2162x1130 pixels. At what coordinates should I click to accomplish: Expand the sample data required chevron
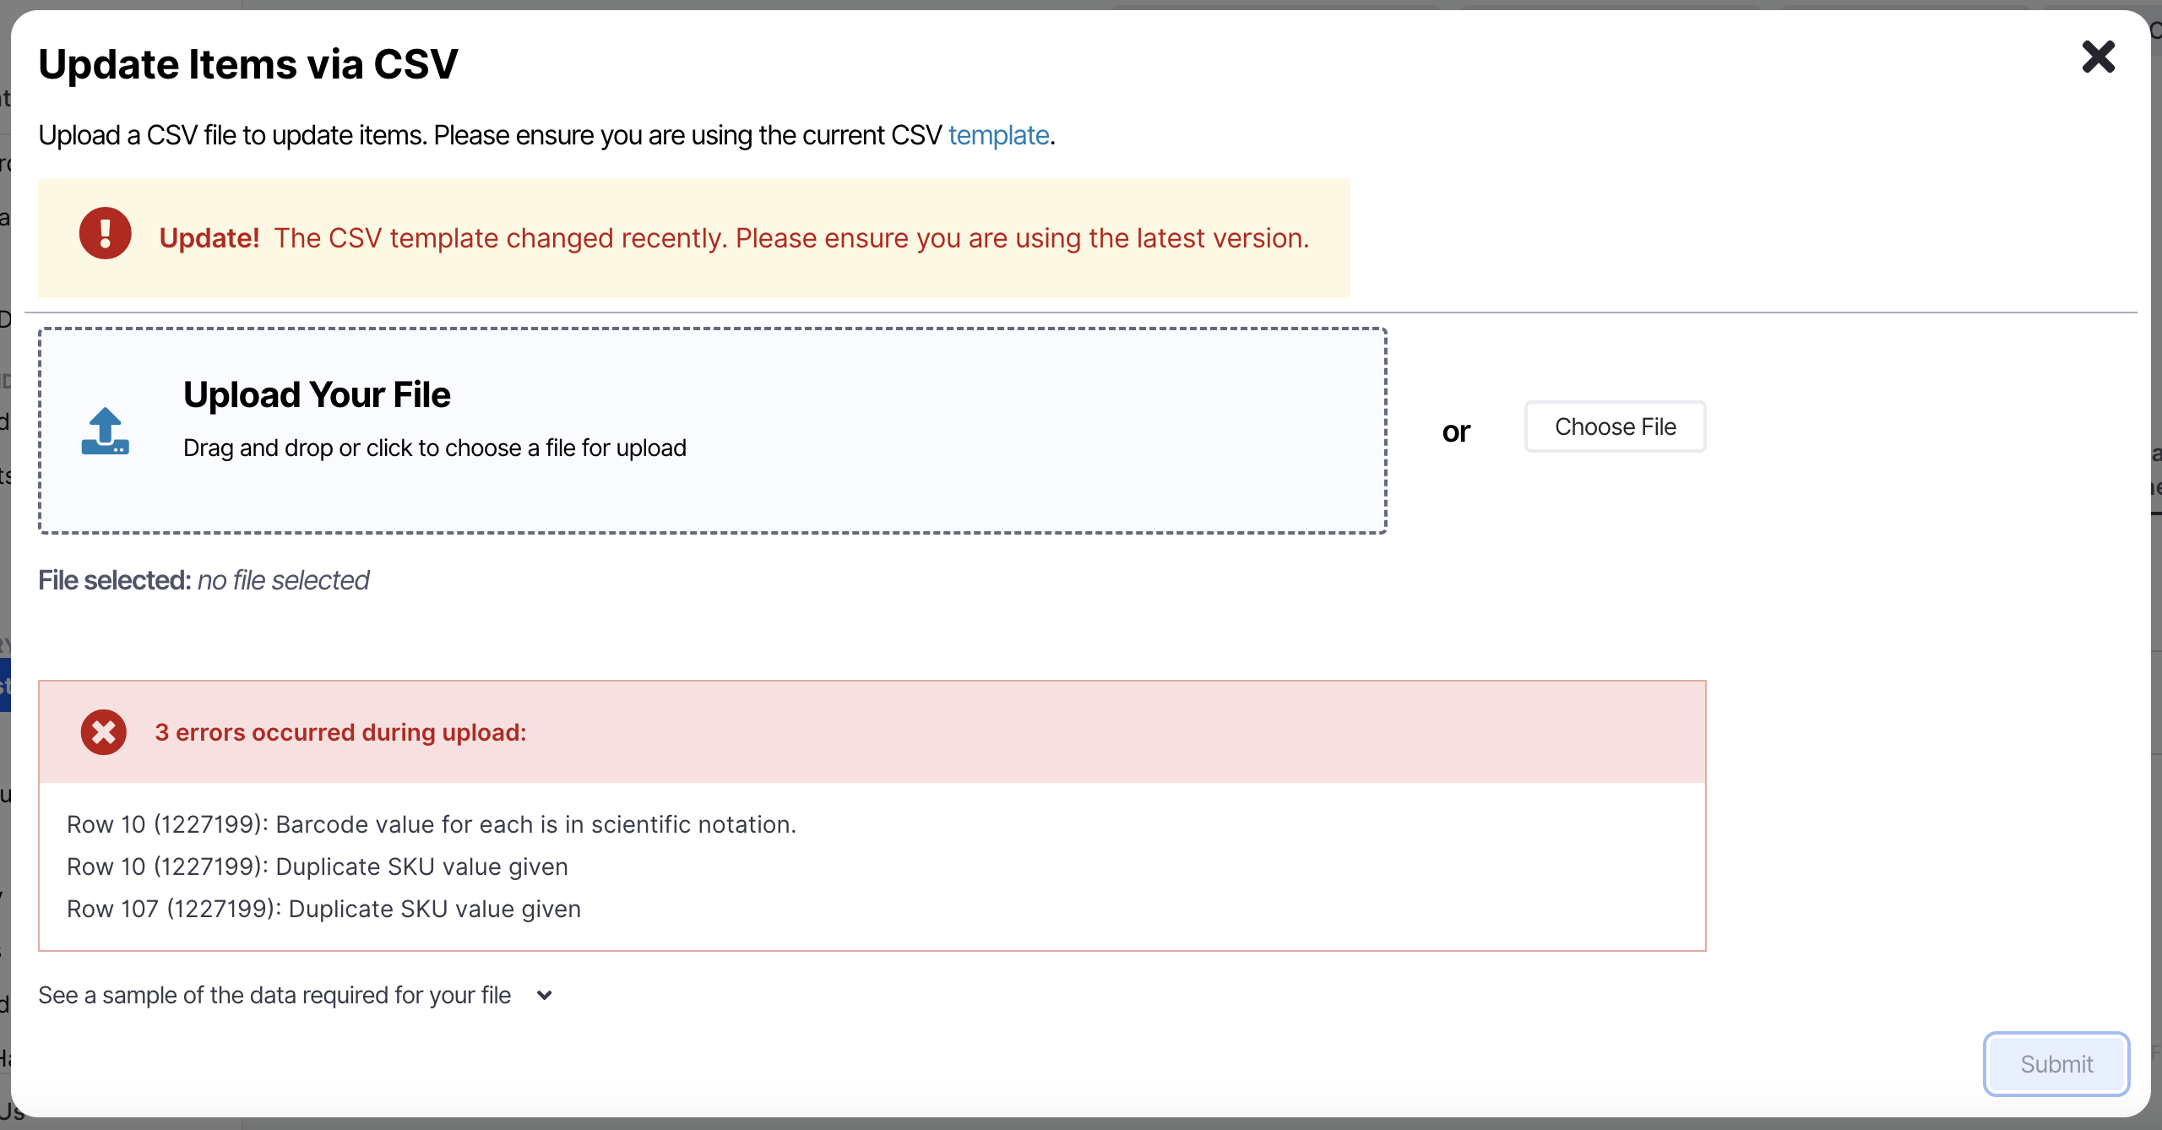(x=545, y=995)
